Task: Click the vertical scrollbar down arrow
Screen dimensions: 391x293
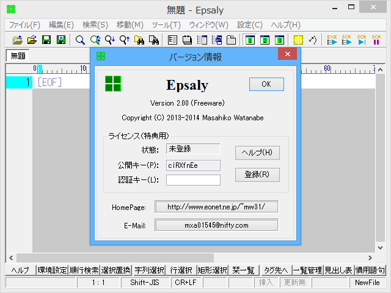Action: tap(380, 248)
